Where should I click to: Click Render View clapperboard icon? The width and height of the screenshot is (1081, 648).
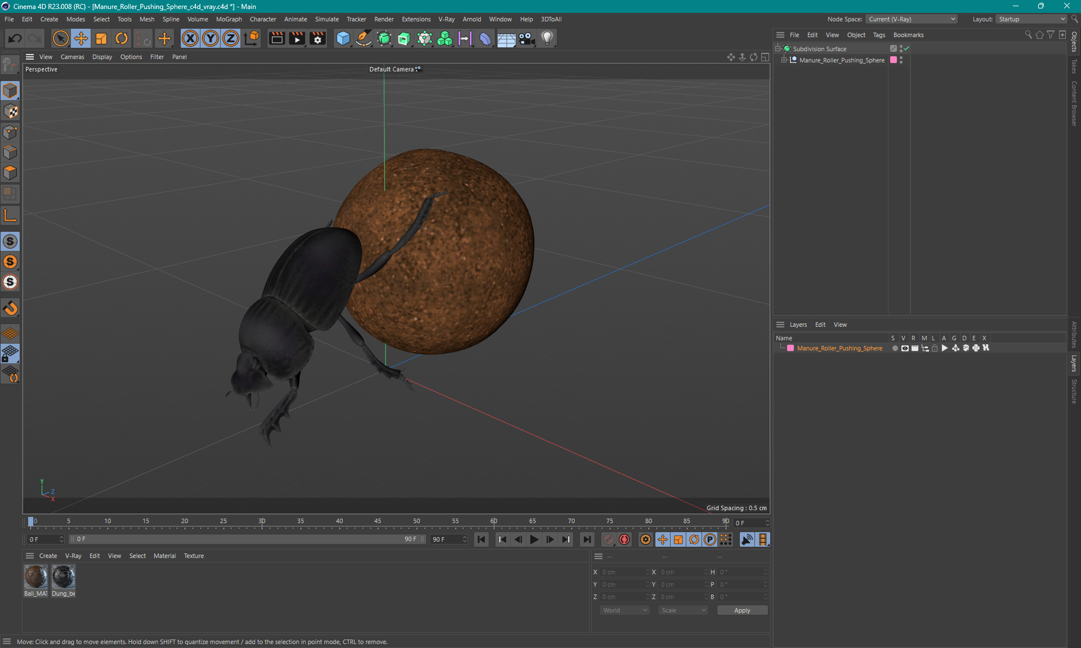click(276, 38)
